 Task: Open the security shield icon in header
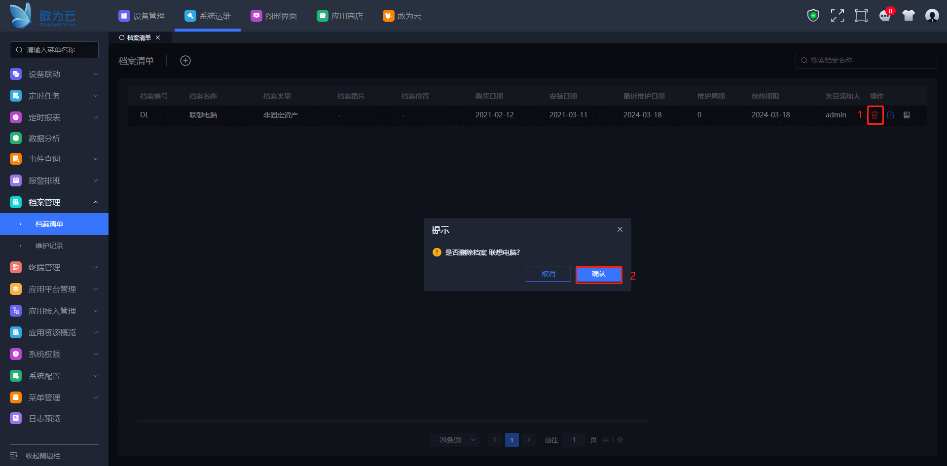[813, 16]
